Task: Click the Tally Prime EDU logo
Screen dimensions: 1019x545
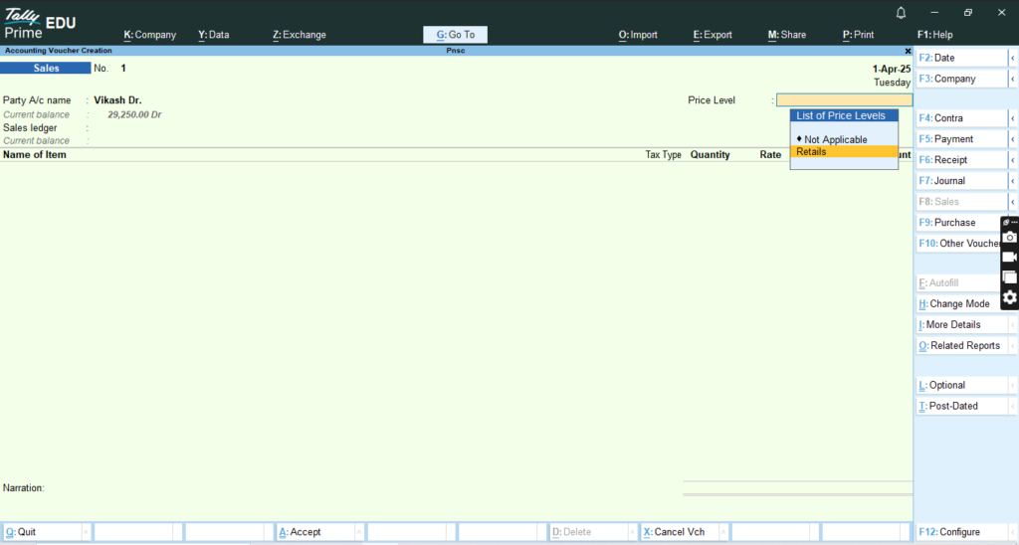Action: tap(40, 24)
